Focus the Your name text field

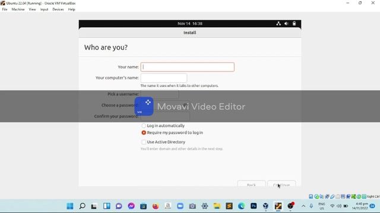pyautogui.click(x=188, y=67)
